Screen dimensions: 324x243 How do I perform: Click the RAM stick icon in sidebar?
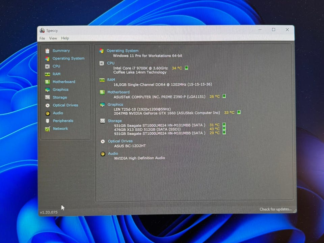pos(47,74)
